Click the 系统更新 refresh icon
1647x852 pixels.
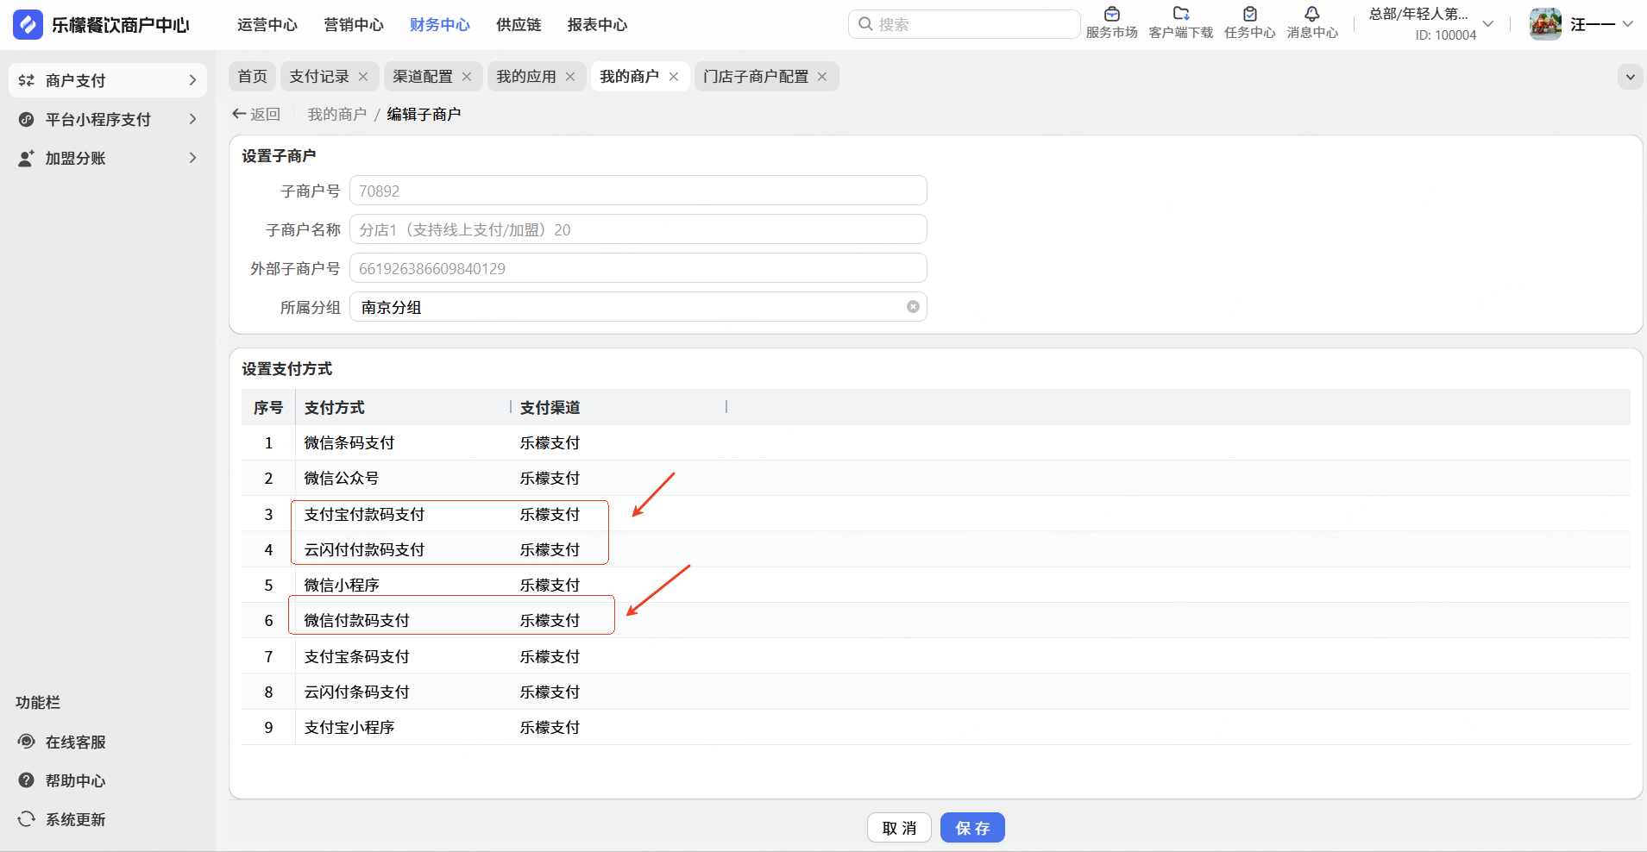click(x=27, y=819)
